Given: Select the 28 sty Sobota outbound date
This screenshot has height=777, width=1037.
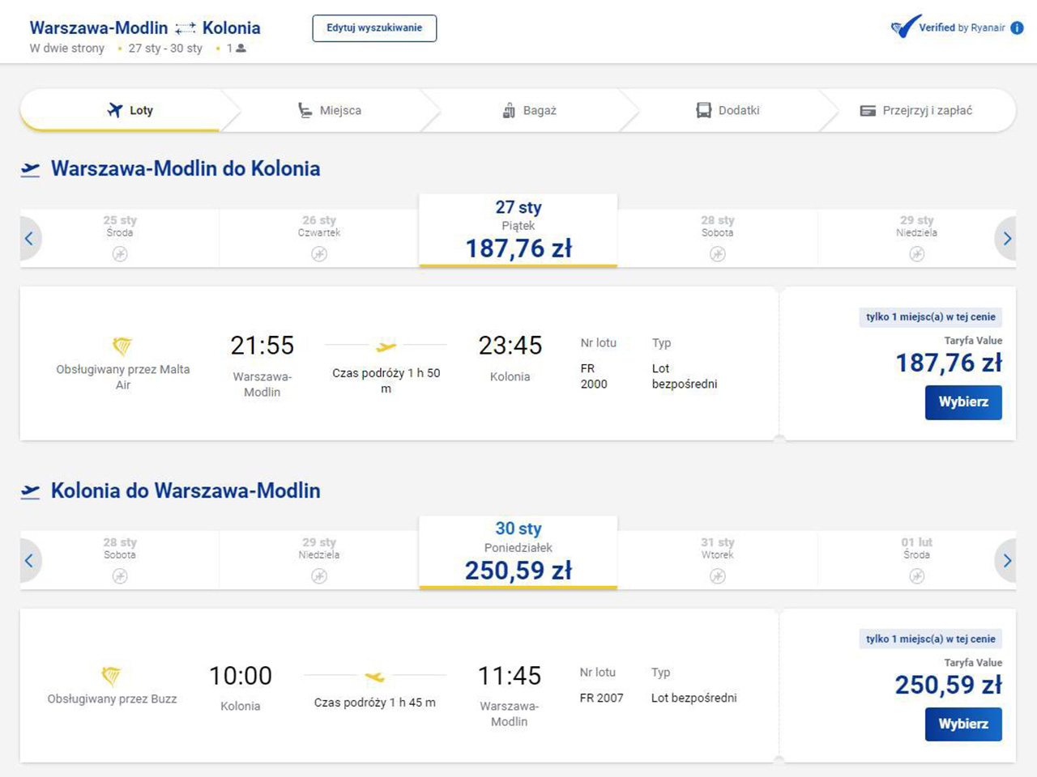Looking at the screenshot, I should (x=717, y=236).
